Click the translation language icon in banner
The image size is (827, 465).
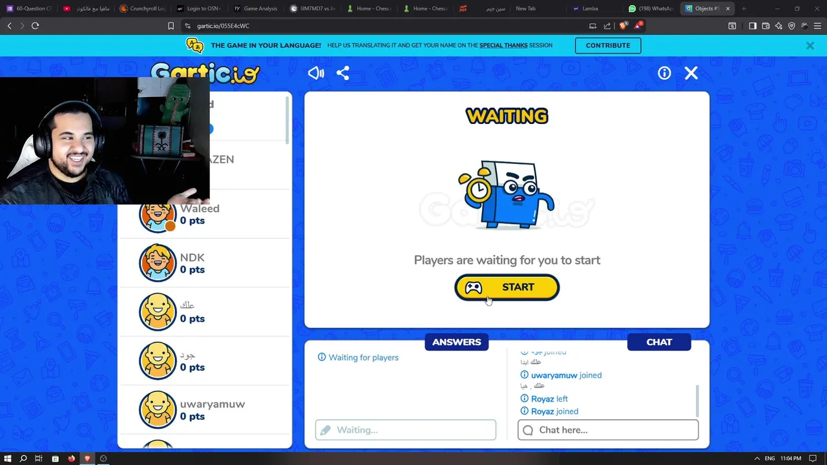(194, 45)
